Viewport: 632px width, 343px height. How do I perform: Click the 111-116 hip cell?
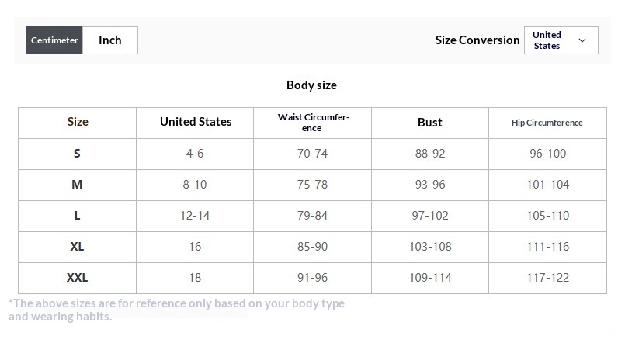coord(548,247)
